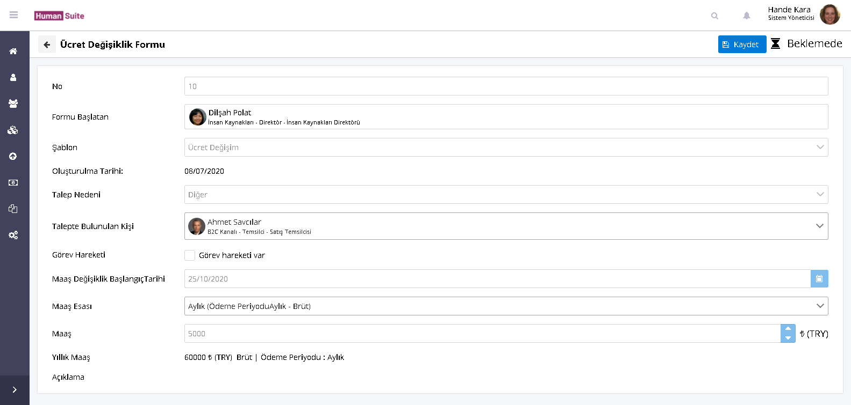Open the user group sidebar icon
The width and height of the screenshot is (851, 405).
click(13, 104)
